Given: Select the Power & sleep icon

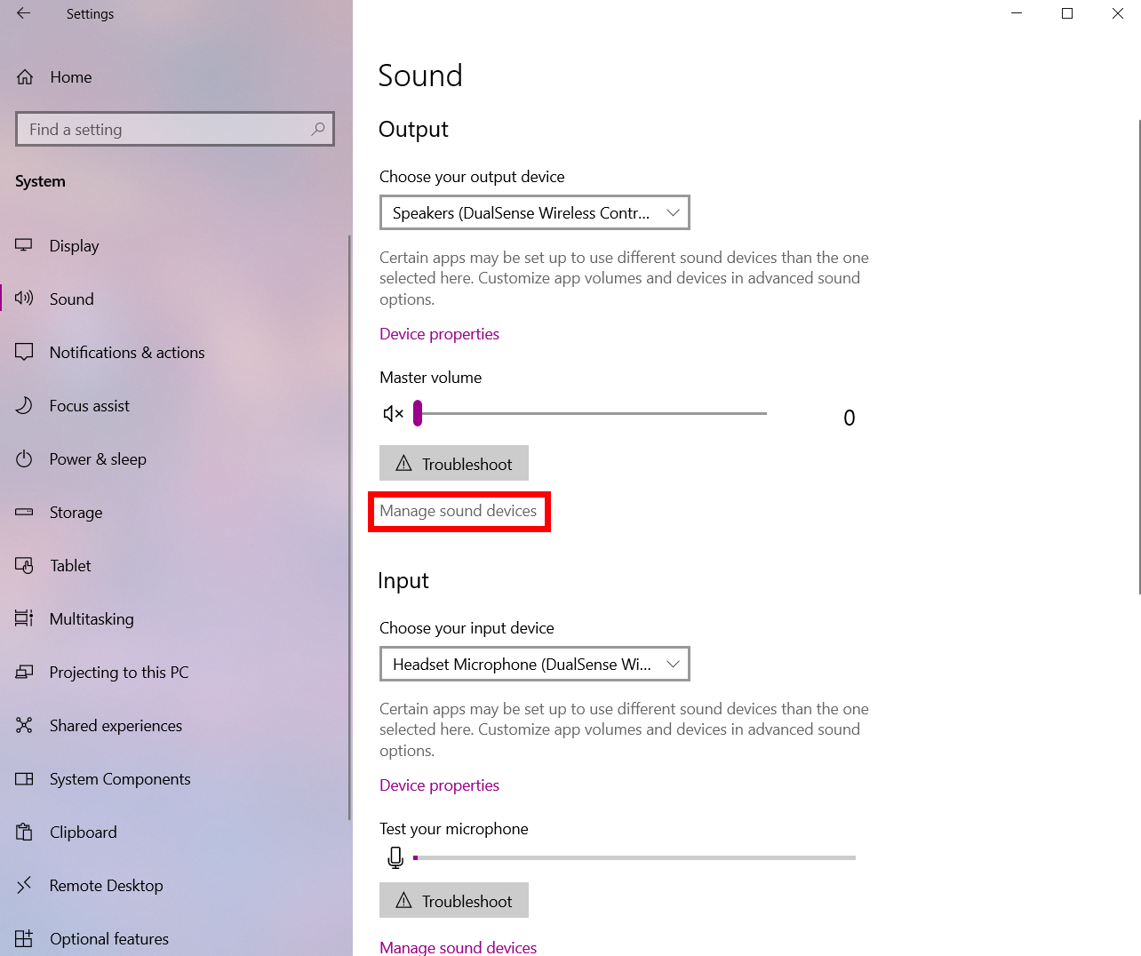Looking at the screenshot, I should point(24,458).
